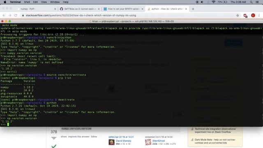
Task: Select the active Stack Overflow python tab
Action: click(x=167, y=9)
